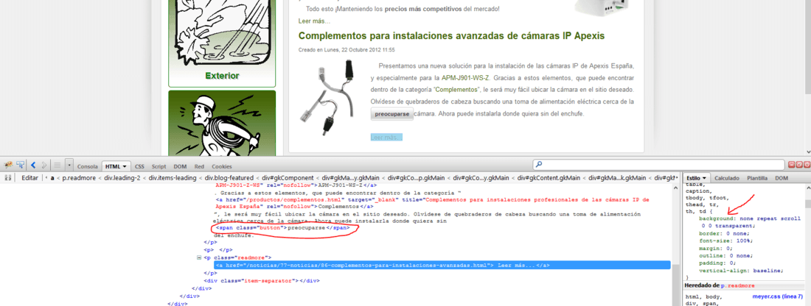Screen dimensions: 811x306
Task: Go forward with the grey arrow
Action: point(44,165)
